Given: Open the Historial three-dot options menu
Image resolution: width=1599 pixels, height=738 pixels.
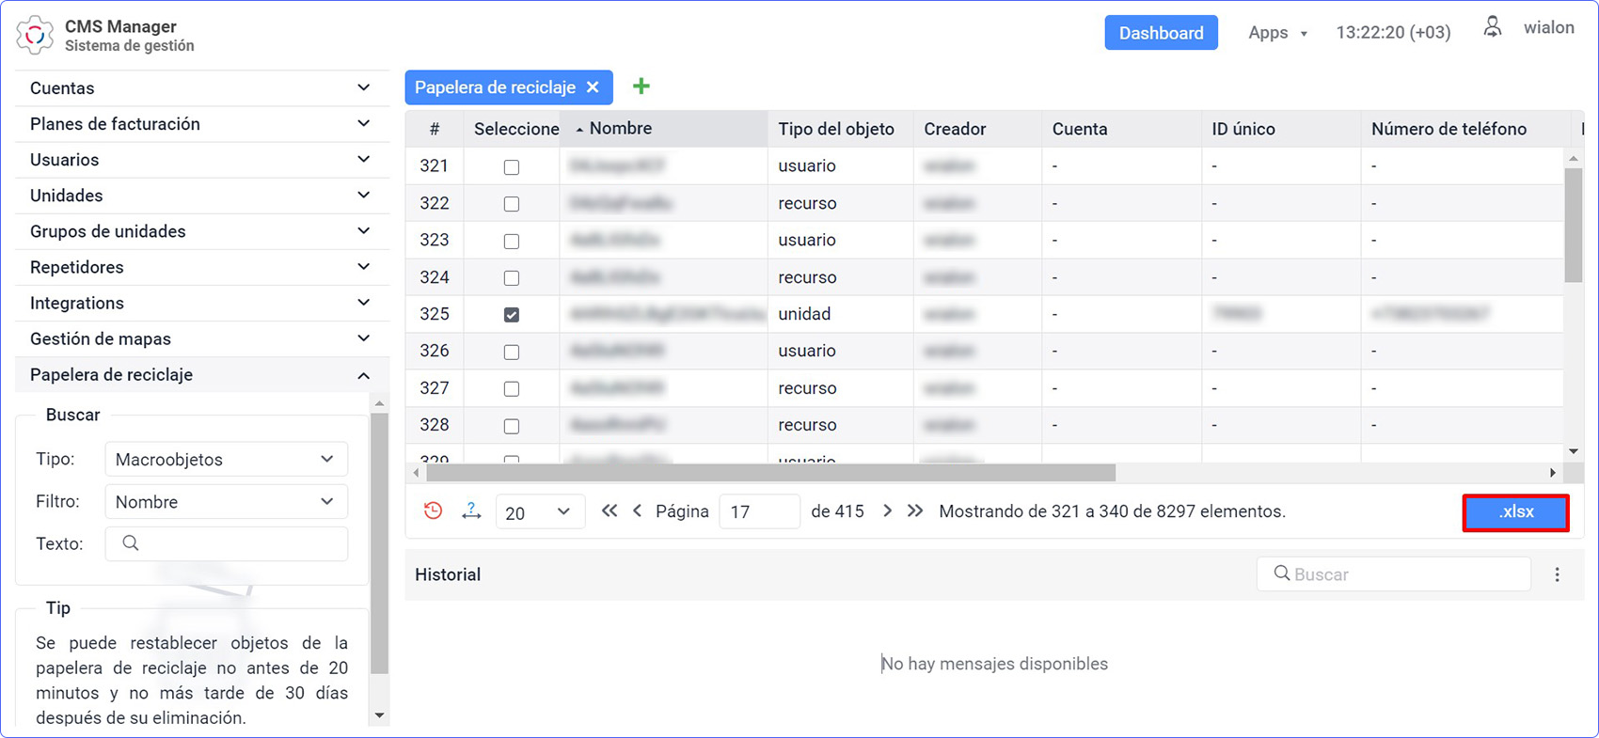Looking at the screenshot, I should pos(1557,574).
